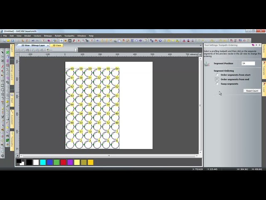This screenshot has height=200, width=266.
Task: Open the view tabs dropdown arrow
Action: [x=200, y=45]
